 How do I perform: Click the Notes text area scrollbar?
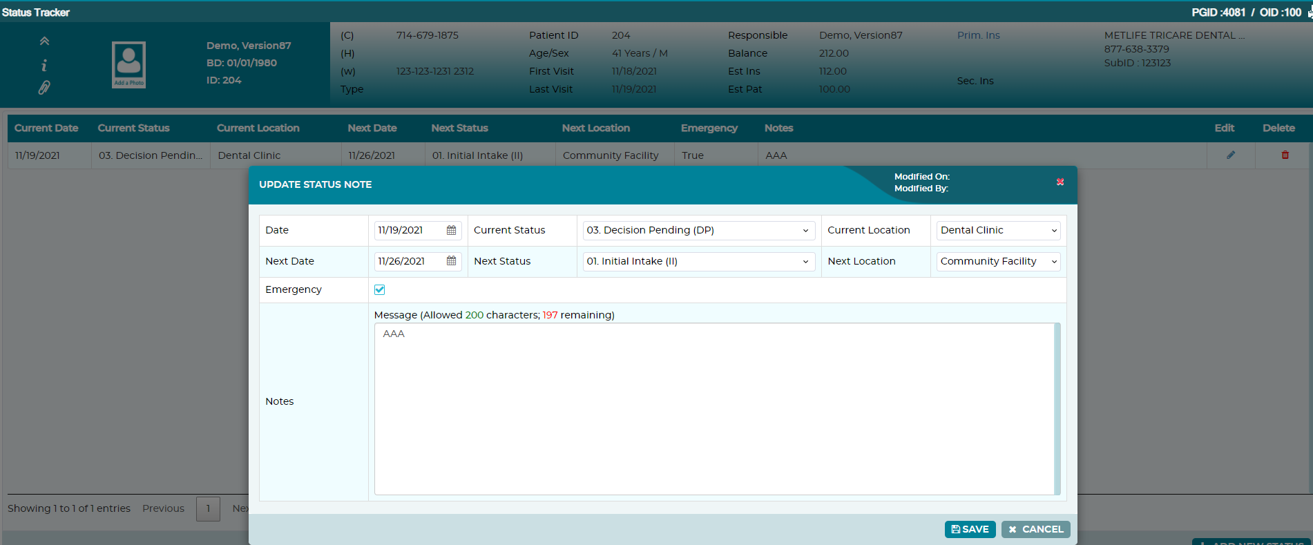click(1057, 409)
